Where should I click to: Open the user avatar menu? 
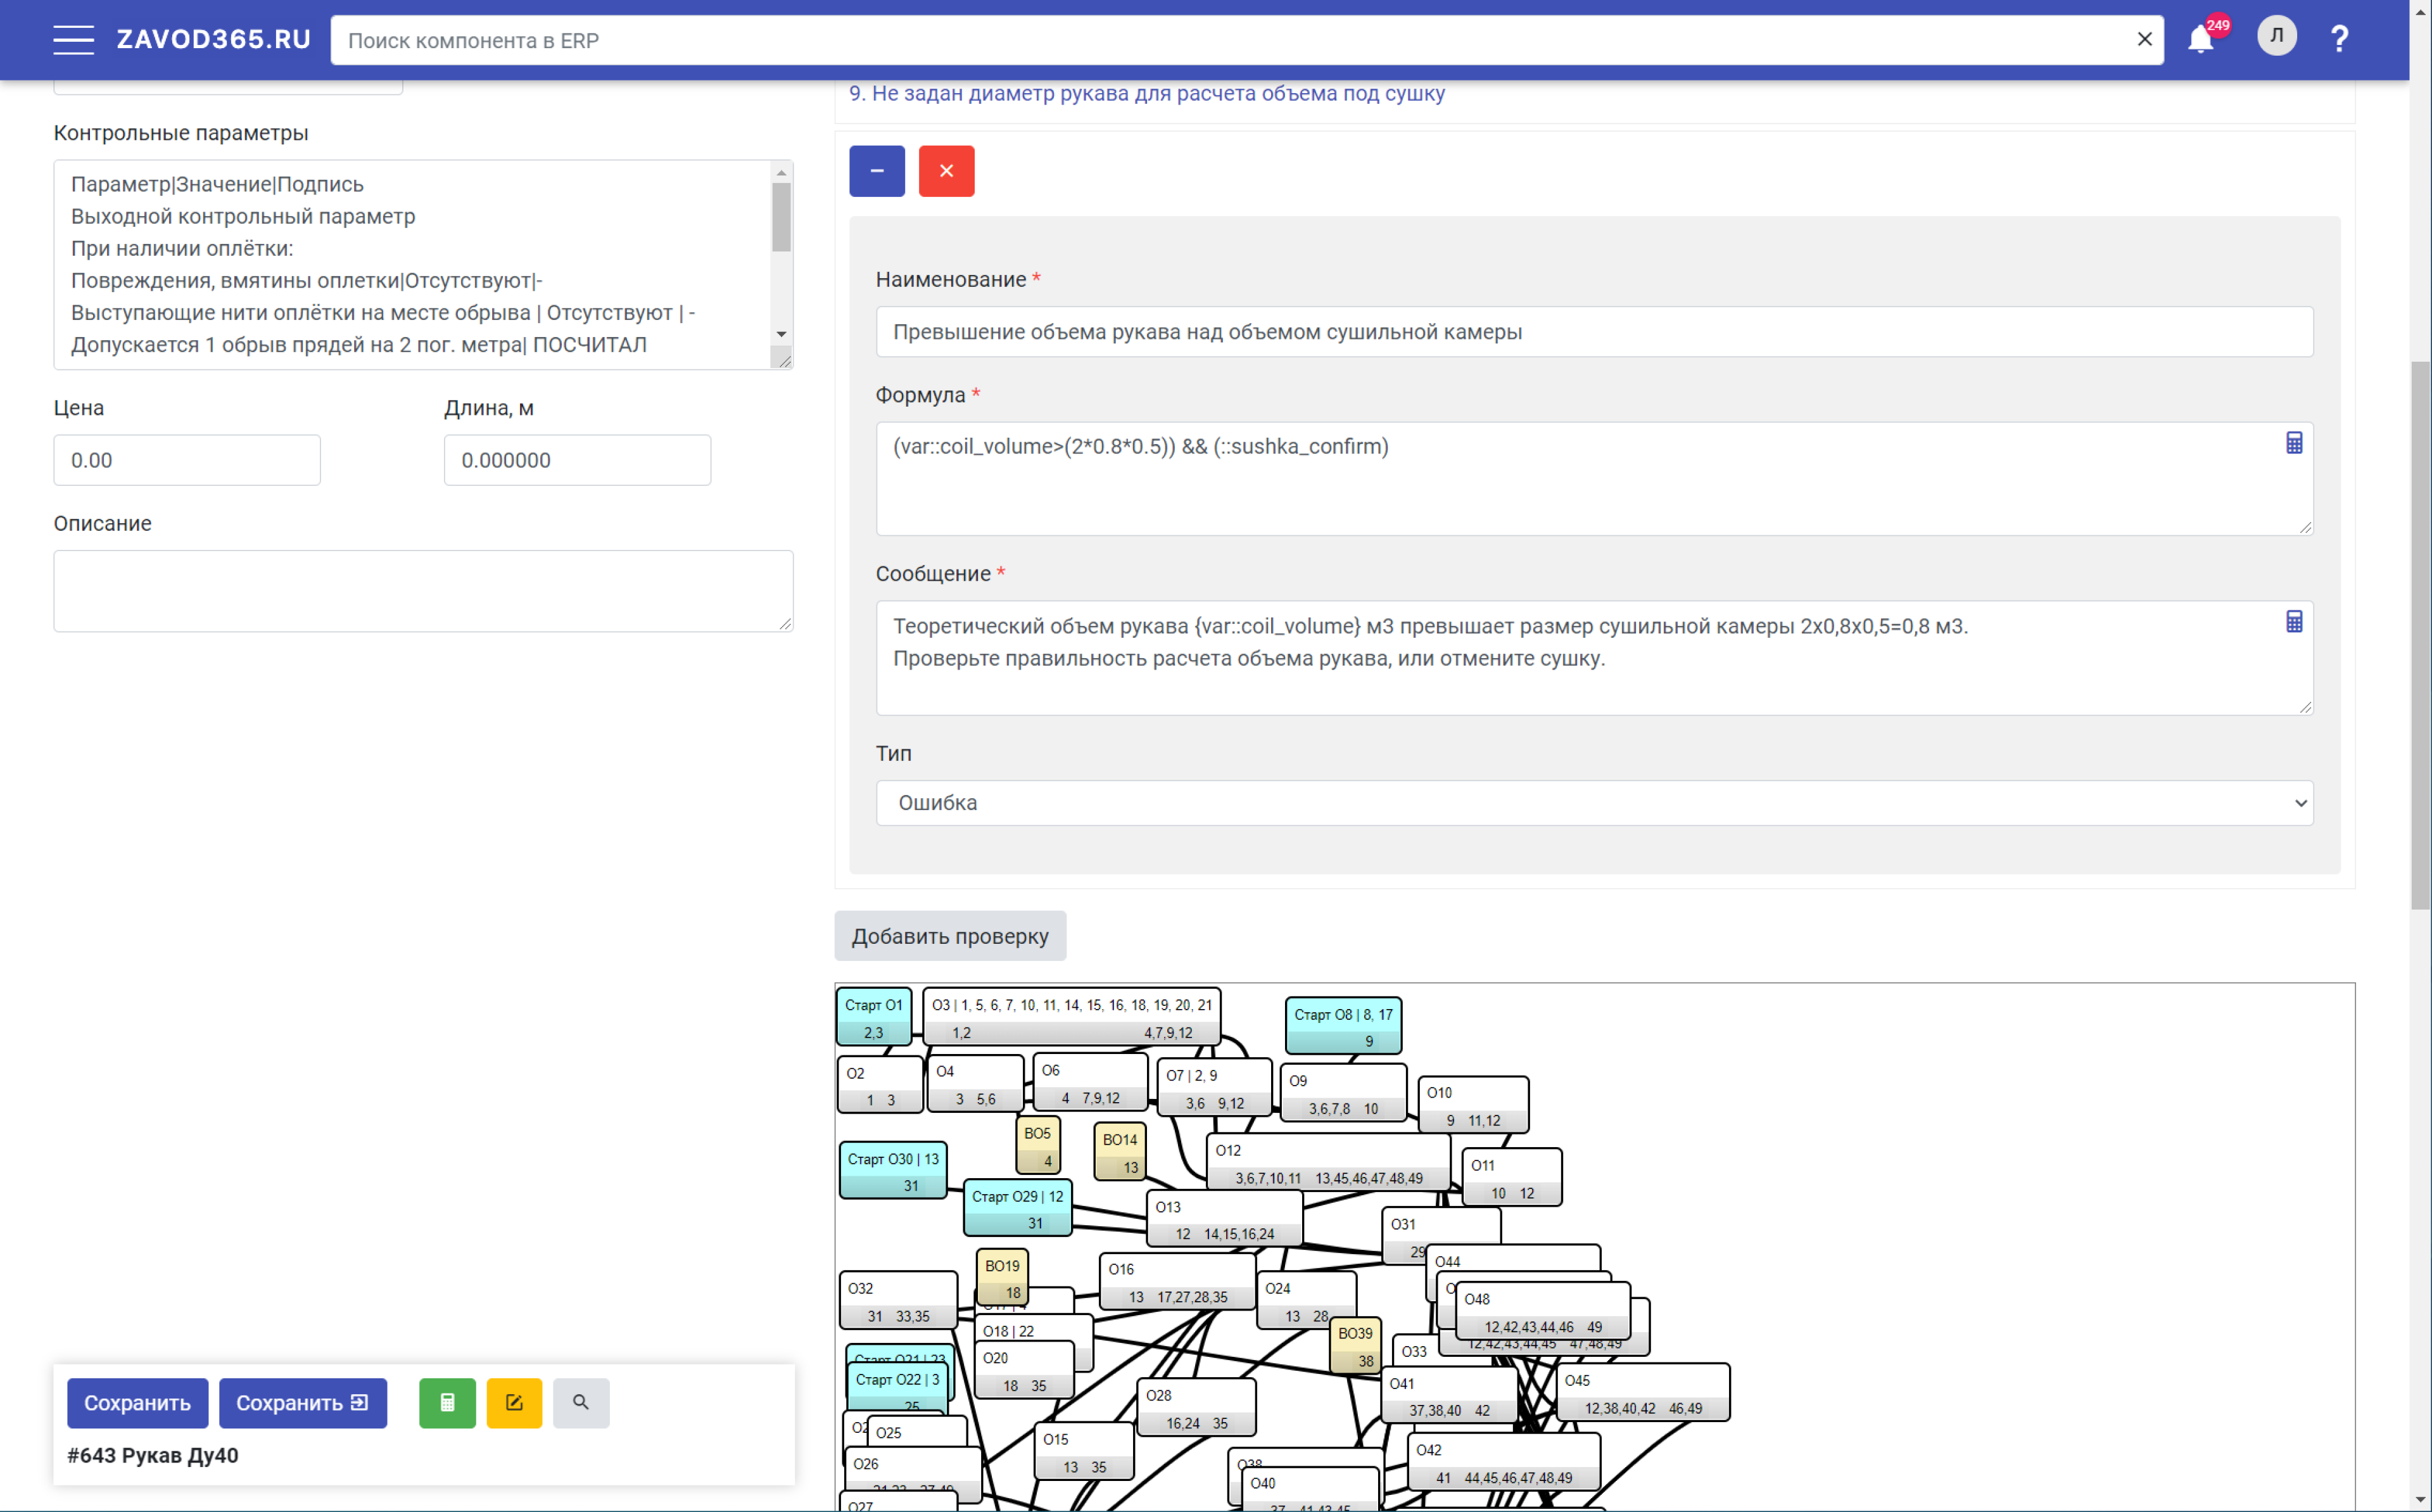coord(2276,36)
